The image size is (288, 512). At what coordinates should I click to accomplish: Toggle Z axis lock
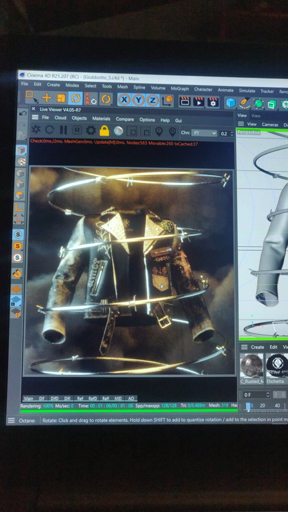click(x=152, y=101)
